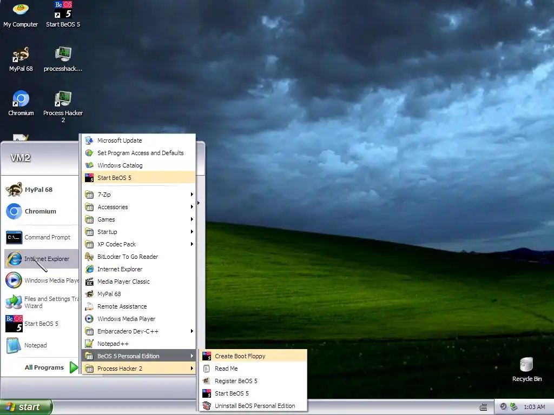
Task: Select Register BeOS 5
Action: [253, 381]
